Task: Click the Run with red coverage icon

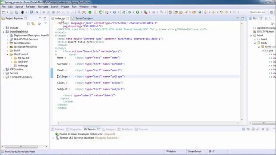Action: pos(145,12)
